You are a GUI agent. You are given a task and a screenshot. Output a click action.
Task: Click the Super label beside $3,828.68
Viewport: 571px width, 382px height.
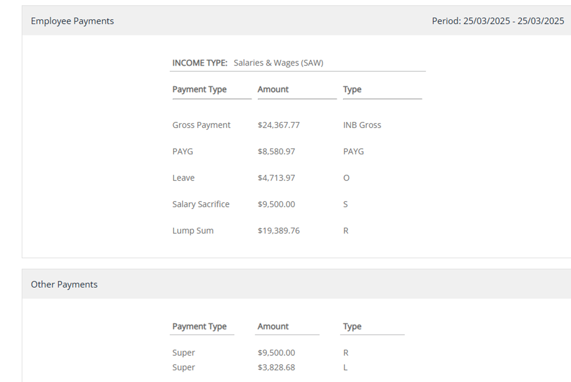tap(183, 367)
